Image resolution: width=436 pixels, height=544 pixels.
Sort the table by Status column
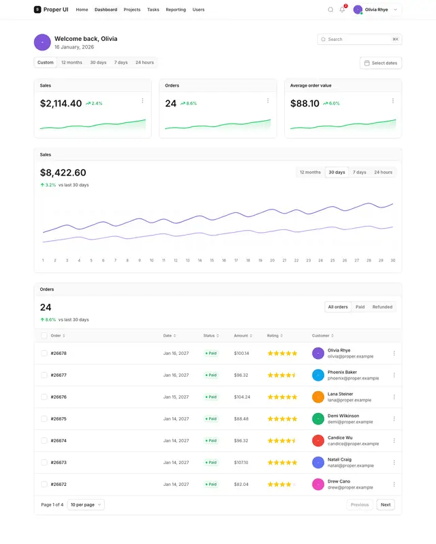[x=211, y=336]
